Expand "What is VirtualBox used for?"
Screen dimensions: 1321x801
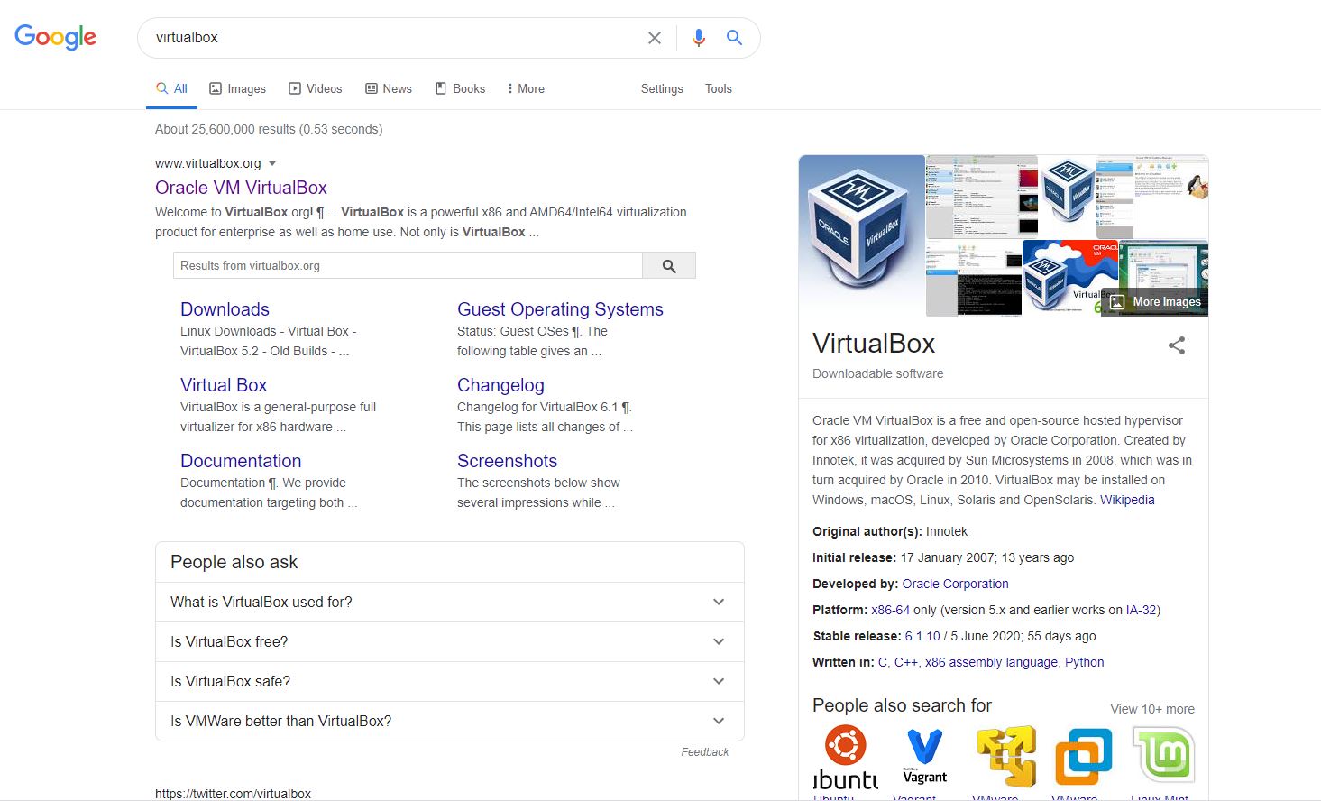point(450,602)
